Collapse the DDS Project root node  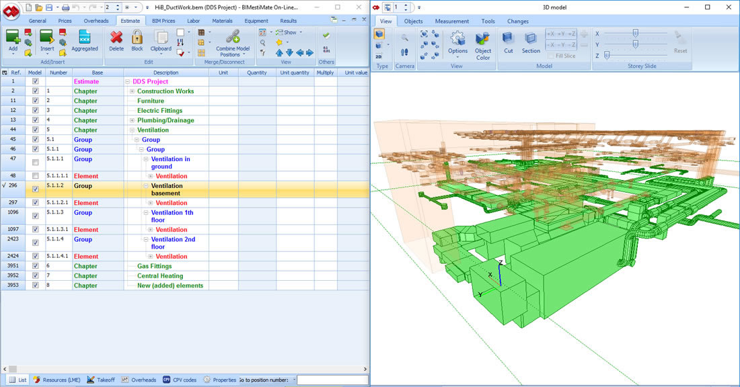(127, 81)
